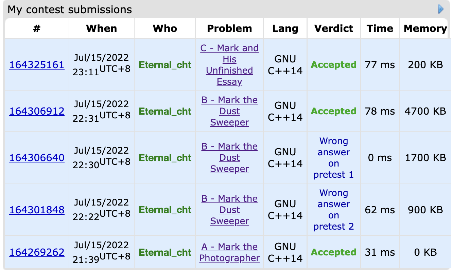Open submission 164325161
Screen dimensions: 452x272
coord(37,65)
